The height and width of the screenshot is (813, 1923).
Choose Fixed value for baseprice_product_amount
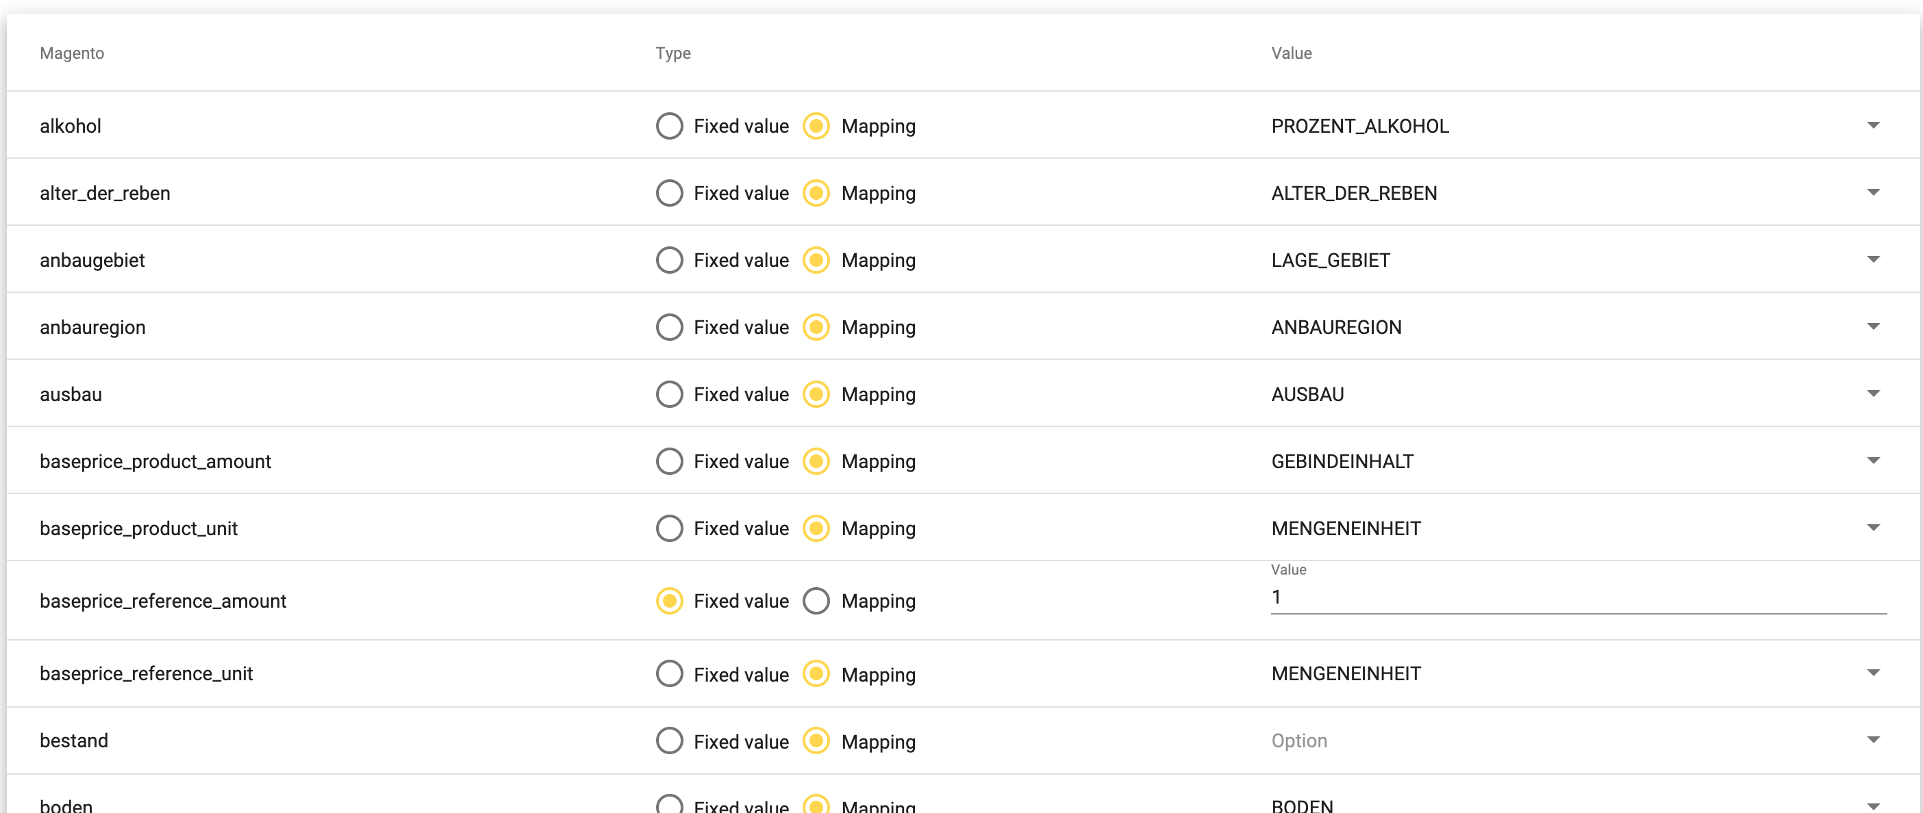tap(669, 462)
